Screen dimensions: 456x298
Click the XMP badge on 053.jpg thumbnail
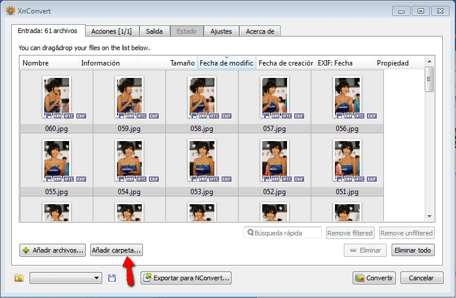(203, 179)
